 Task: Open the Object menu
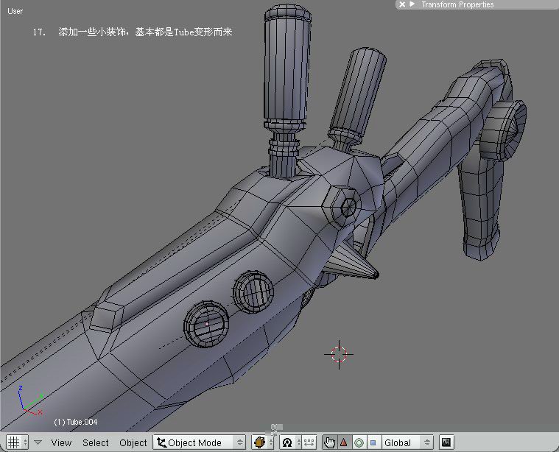point(133,442)
